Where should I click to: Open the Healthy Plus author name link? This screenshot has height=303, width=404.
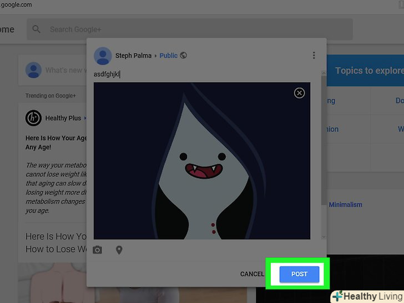pyautogui.click(x=63, y=118)
